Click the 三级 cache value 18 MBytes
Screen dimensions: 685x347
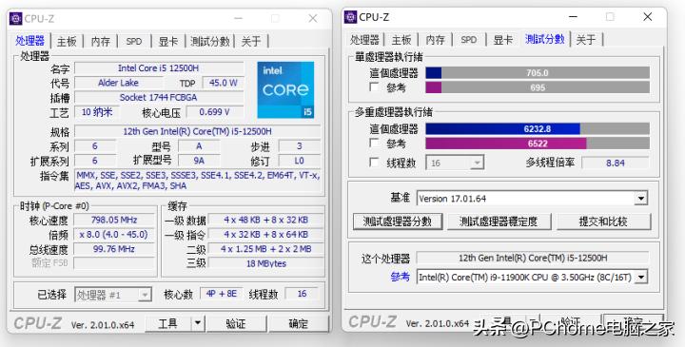[x=266, y=263]
